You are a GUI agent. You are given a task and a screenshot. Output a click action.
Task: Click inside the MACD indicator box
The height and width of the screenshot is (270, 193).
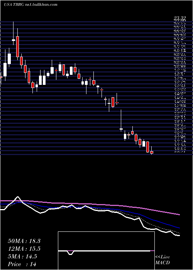106,251
